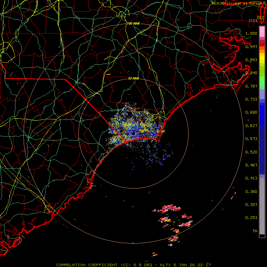The width and height of the screenshot is (267, 267).
Task: Select the 0.307 scale value
Action: pos(251,205)
